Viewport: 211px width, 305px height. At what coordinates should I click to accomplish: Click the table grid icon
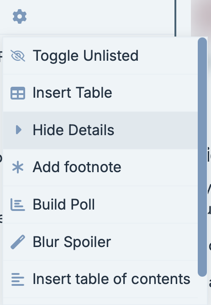(x=18, y=93)
